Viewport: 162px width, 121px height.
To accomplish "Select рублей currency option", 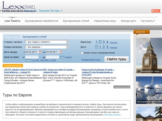I will coord(69,57).
